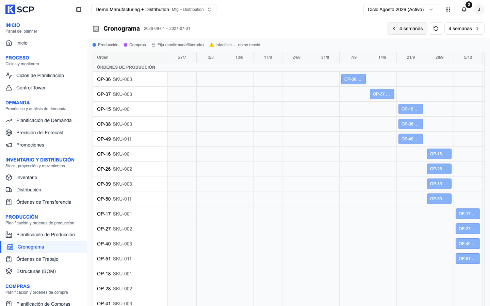Open the apps grid icon
The width and height of the screenshot is (490, 306).
coord(448,10)
